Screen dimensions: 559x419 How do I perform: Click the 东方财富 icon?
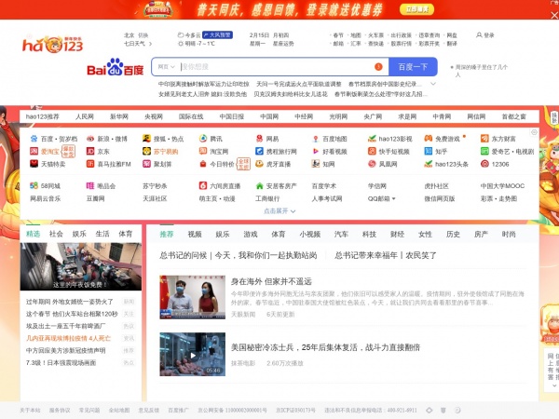484,139
